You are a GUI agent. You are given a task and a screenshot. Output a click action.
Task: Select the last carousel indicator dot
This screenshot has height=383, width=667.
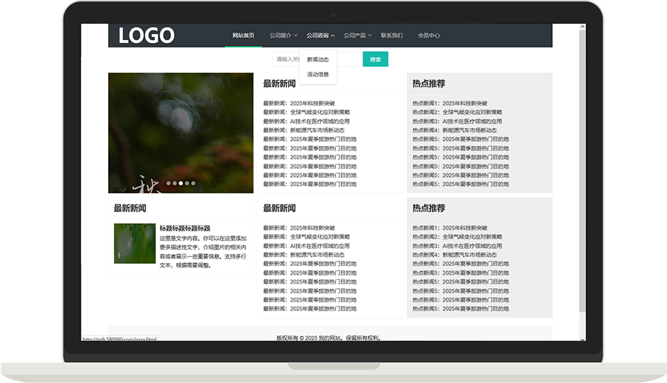[193, 183]
